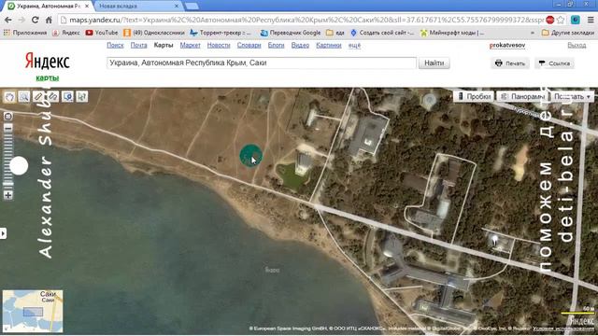598x336 pixels.
Task: Click the карты label under the logo
Action: (48, 78)
